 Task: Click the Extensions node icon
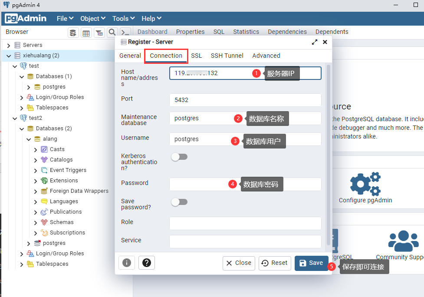tap(44, 181)
